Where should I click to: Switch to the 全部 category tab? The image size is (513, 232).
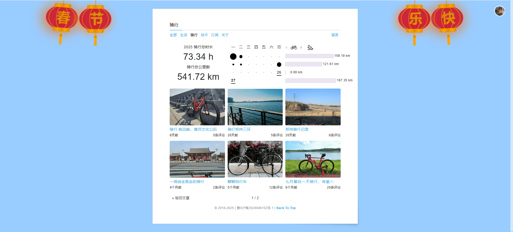[x=173, y=35]
